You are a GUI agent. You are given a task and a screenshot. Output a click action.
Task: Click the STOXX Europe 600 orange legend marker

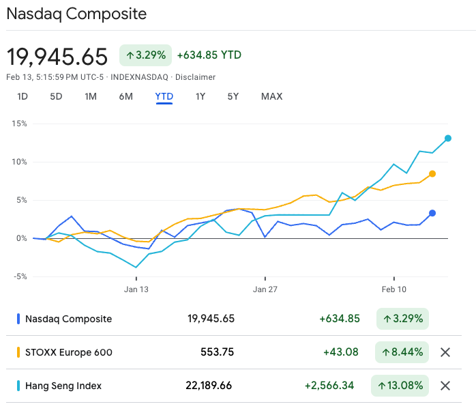coord(18,352)
